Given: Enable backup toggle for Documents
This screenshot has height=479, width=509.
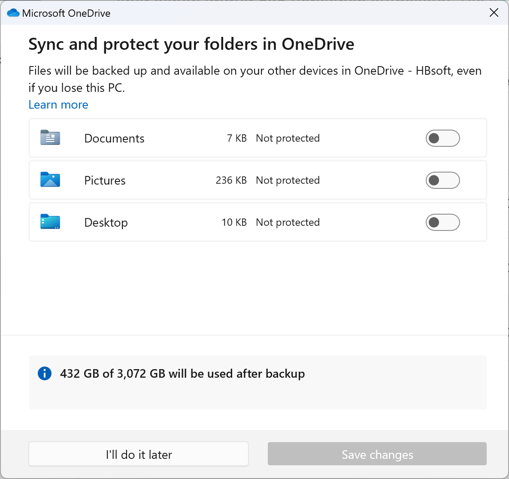Looking at the screenshot, I should pos(442,138).
